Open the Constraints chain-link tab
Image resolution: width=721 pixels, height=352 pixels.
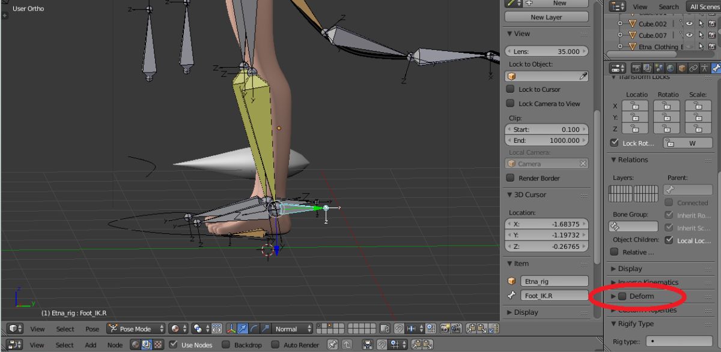(693, 68)
